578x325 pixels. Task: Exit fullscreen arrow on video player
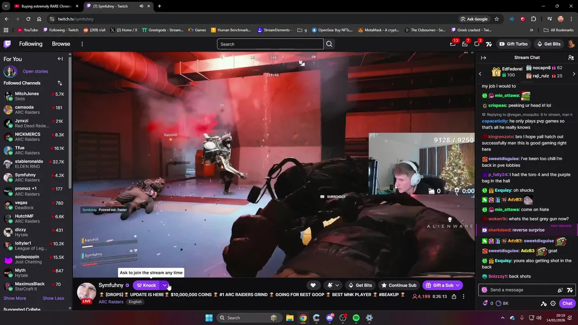click(302, 63)
